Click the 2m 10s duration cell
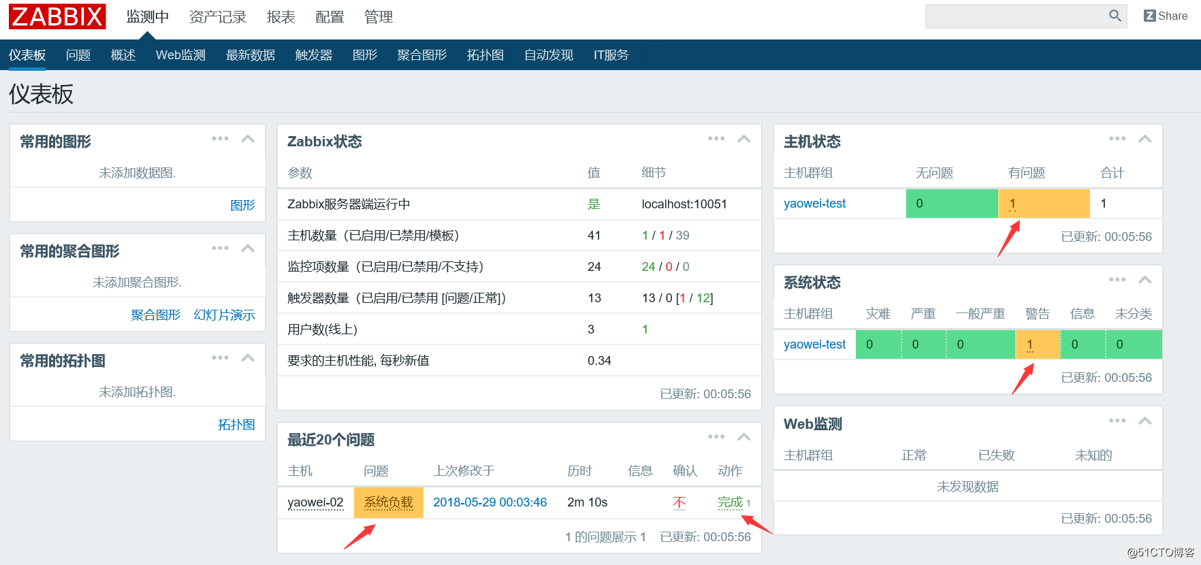Viewport: 1201px width, 565px height. (587, 502)
